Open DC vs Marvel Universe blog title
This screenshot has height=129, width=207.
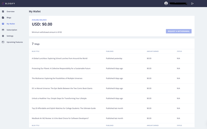[62, 88]
